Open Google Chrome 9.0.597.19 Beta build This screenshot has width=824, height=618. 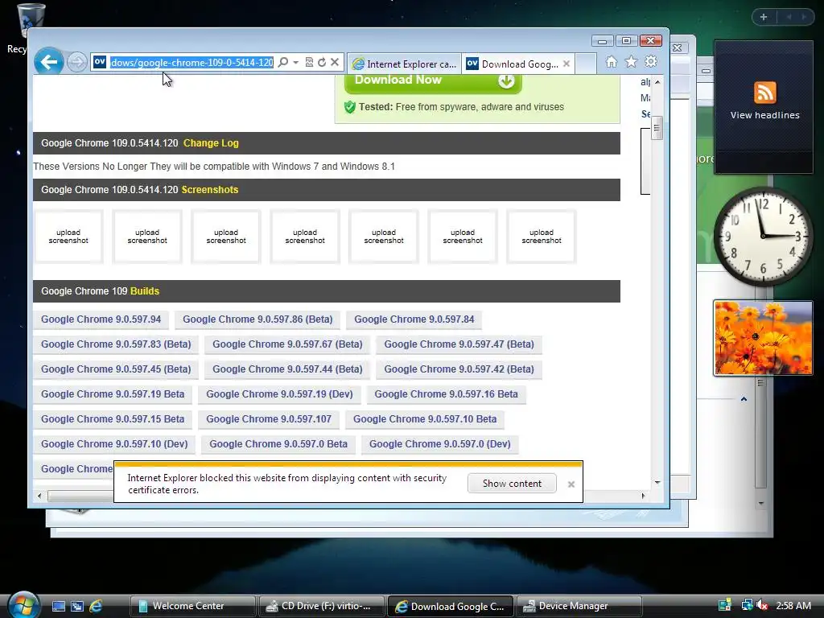(113, 394)
